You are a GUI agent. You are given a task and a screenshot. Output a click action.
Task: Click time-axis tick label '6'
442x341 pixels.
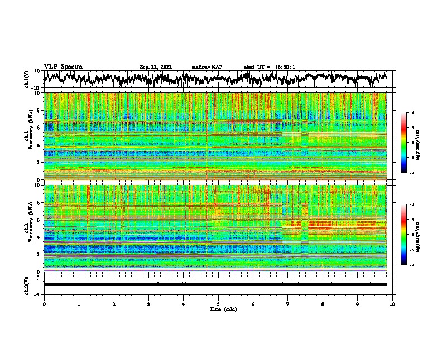coord(253,304)
